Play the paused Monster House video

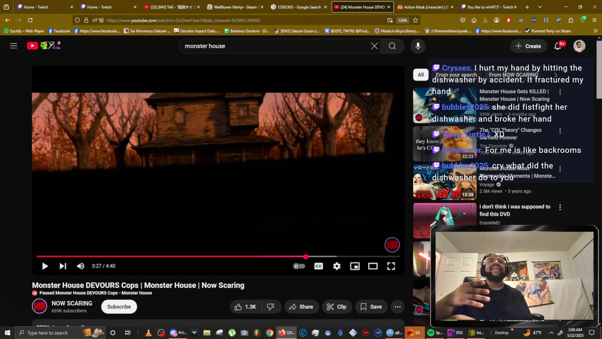coord(45,266)
